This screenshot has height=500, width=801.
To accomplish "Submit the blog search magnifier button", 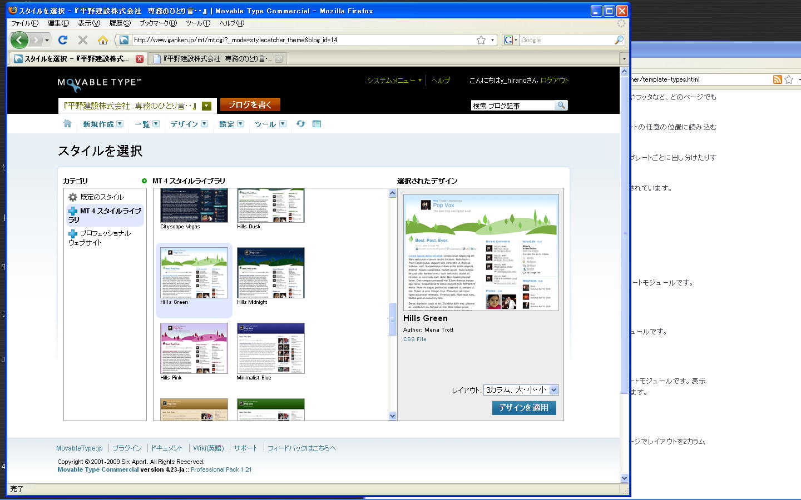I will tap(561, 105).
